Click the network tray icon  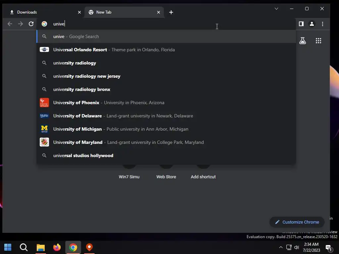(x=289, y=247)
